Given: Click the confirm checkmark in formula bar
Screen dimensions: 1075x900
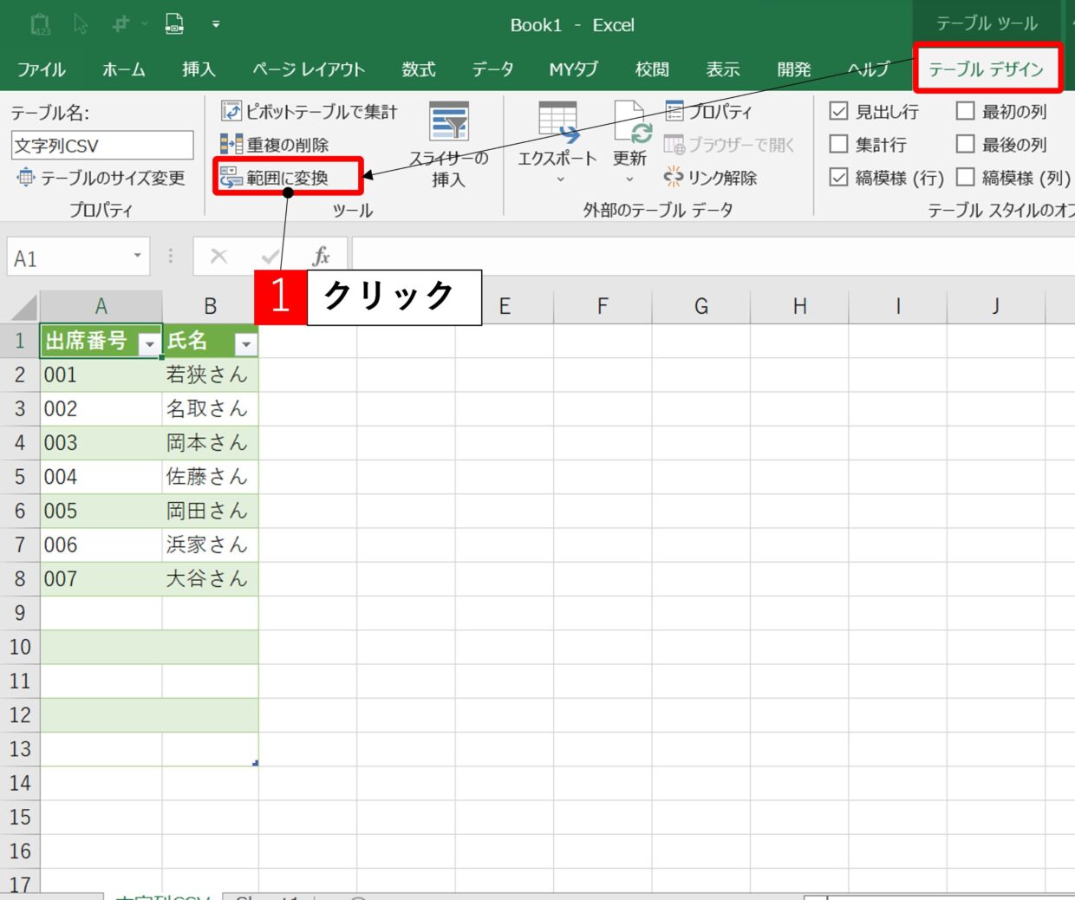Looking at the screenshot, I should [270, 256].
